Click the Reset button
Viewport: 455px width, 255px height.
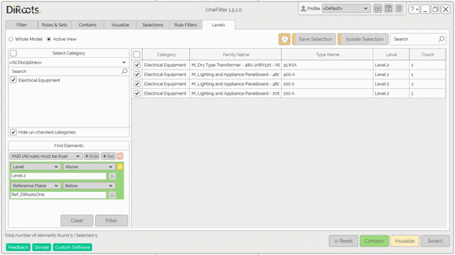[x=343, y=241]
